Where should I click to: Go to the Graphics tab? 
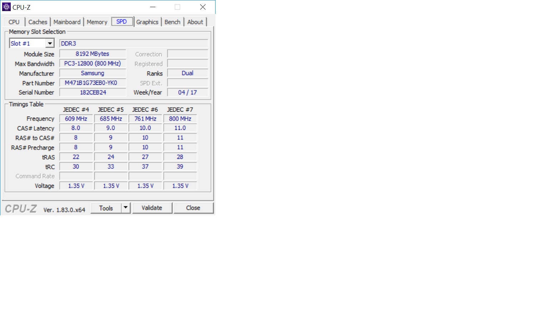(147, 22)
